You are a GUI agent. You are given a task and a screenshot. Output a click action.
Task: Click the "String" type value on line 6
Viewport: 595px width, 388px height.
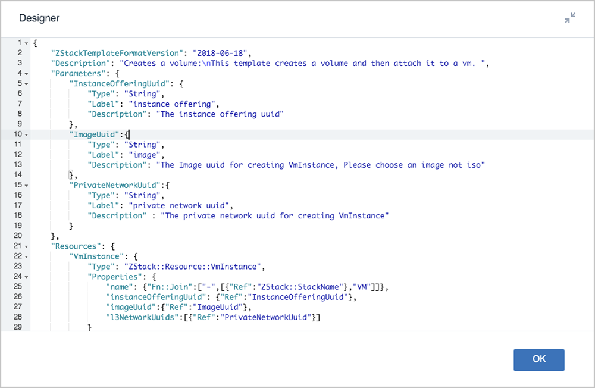(x=142, y=94)
